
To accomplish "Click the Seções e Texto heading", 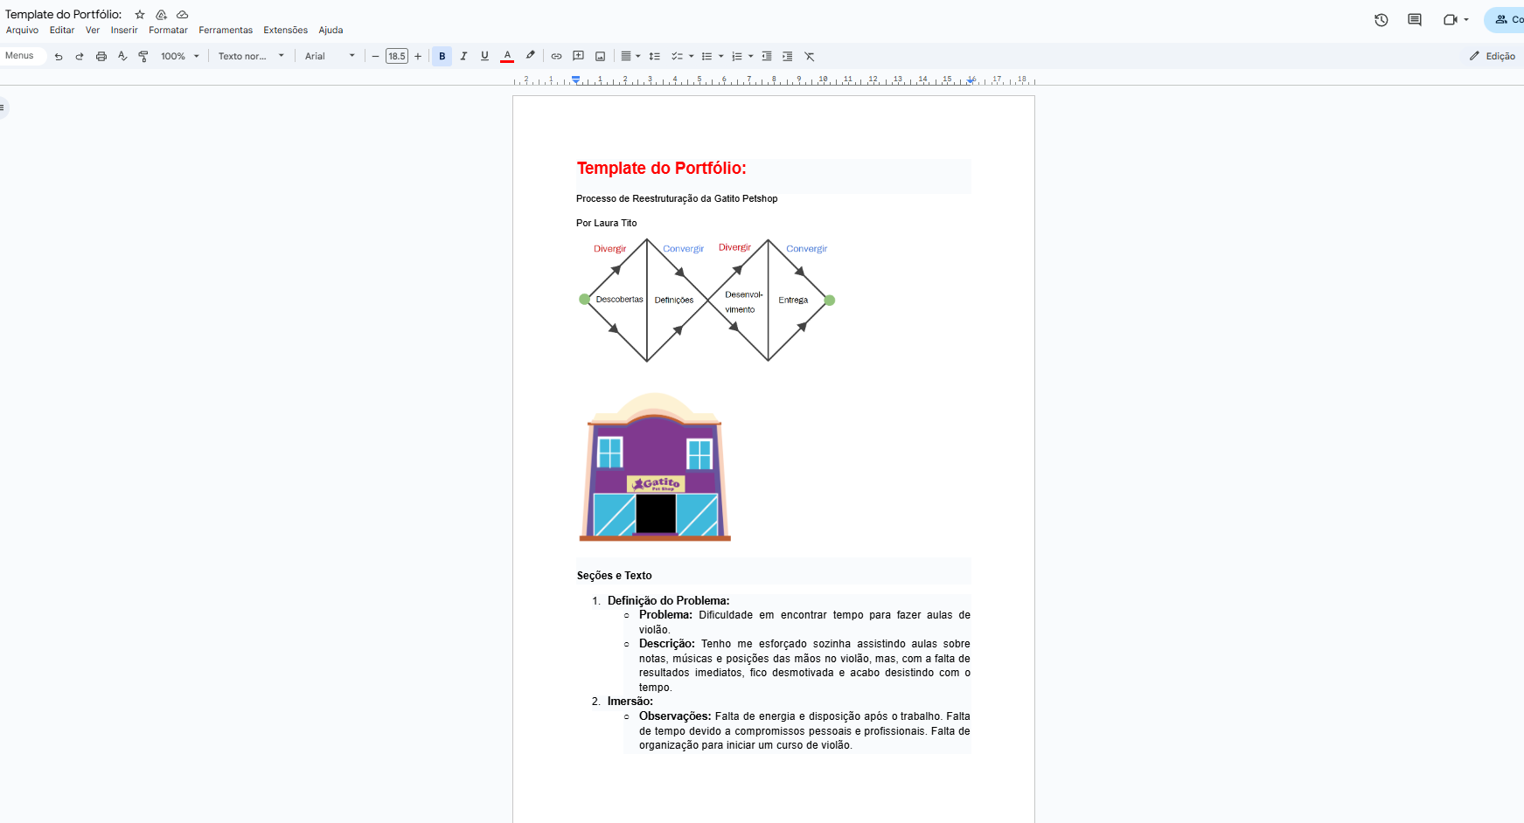I will tap(615, 576).
